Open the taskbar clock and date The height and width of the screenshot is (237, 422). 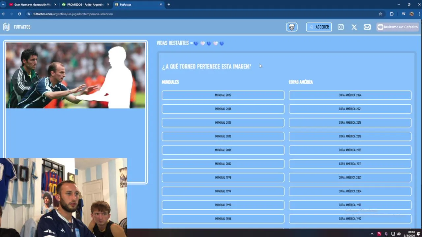[x=409, y=234]
